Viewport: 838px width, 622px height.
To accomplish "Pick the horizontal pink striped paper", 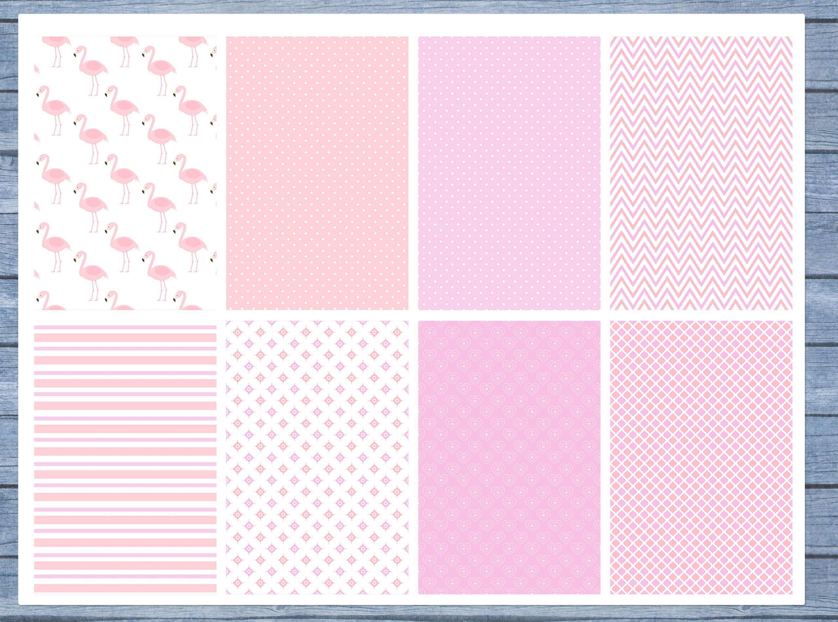I will 125,457.
